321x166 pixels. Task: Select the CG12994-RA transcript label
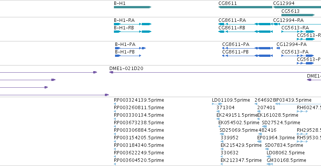pos(288,20)
